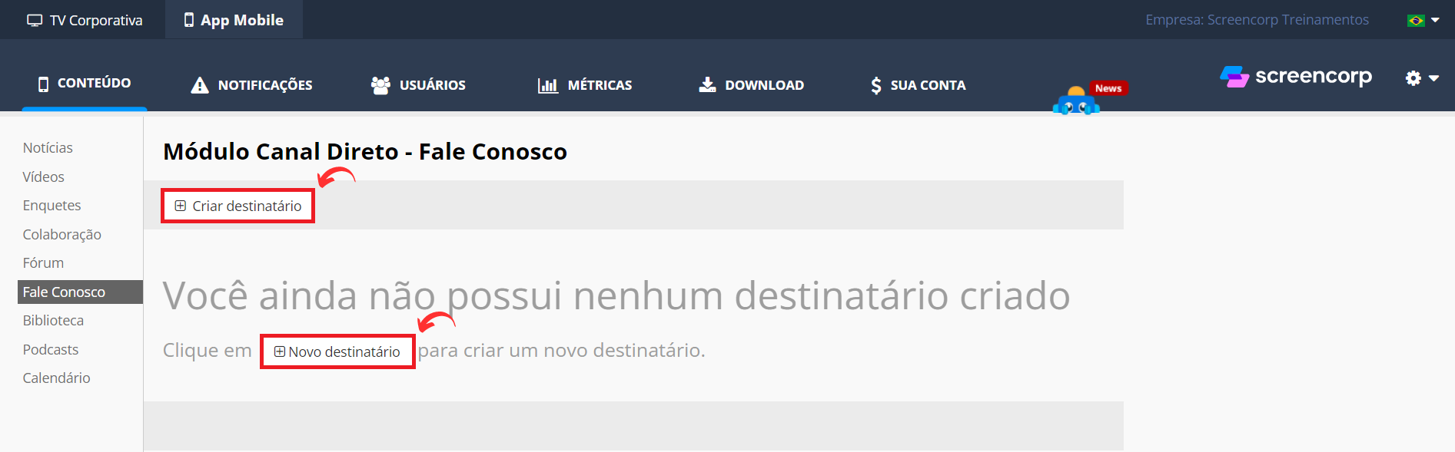Click the Notificações warning triangle icon

tap(200, 85)
